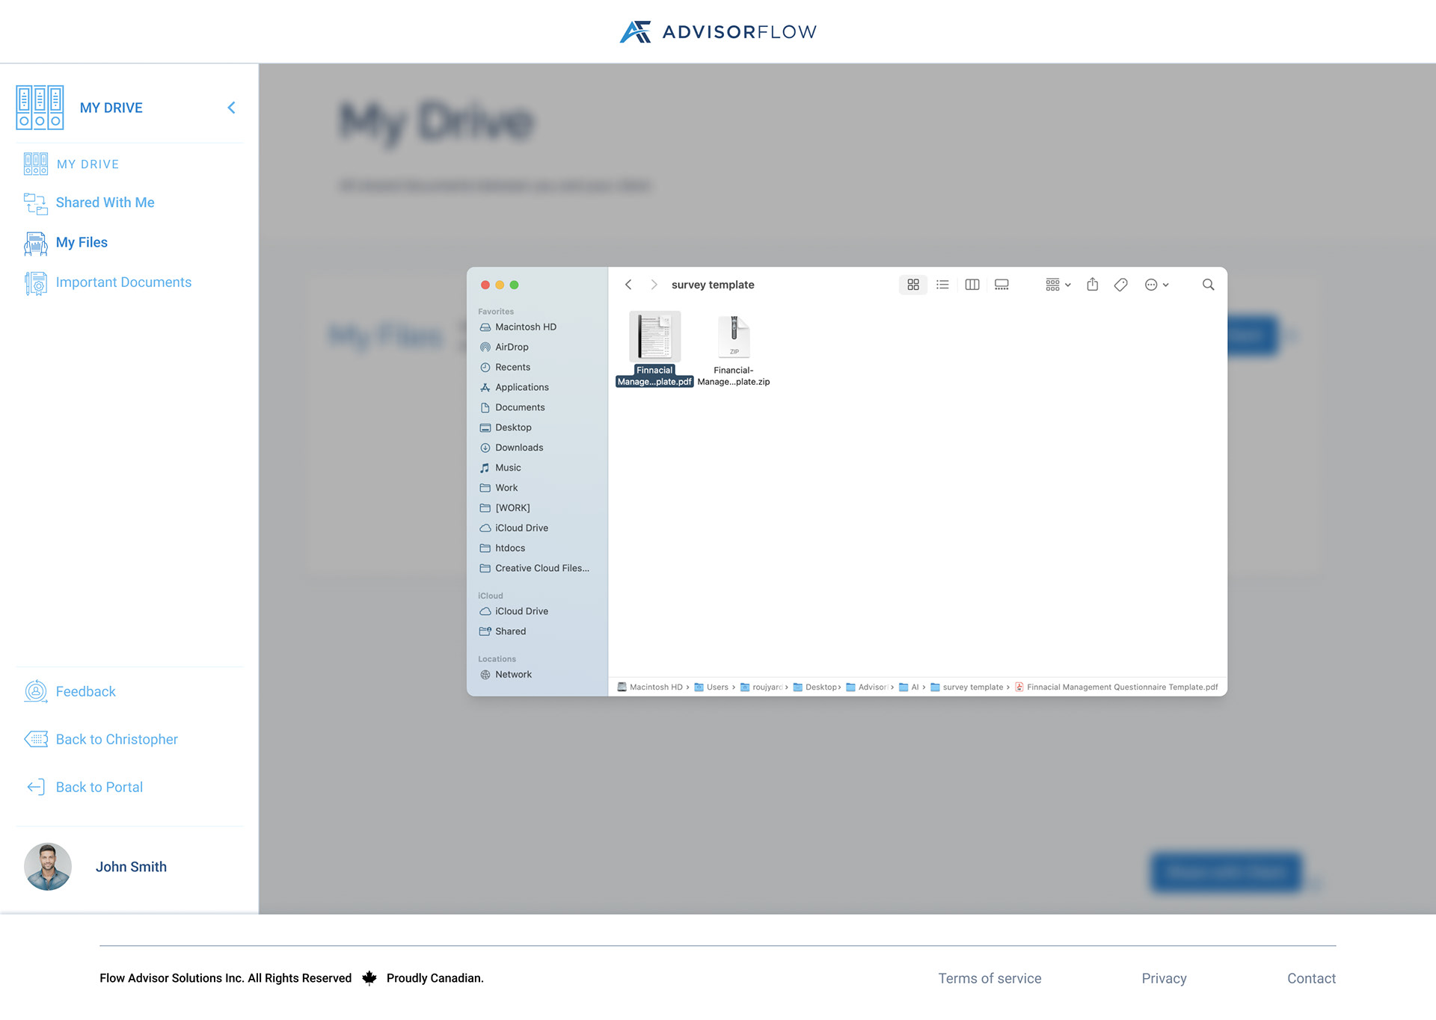This screenshot has width=1436, height=1020.
Task: Click the Tags icon in the toolbar
Action: point(1120,285)
